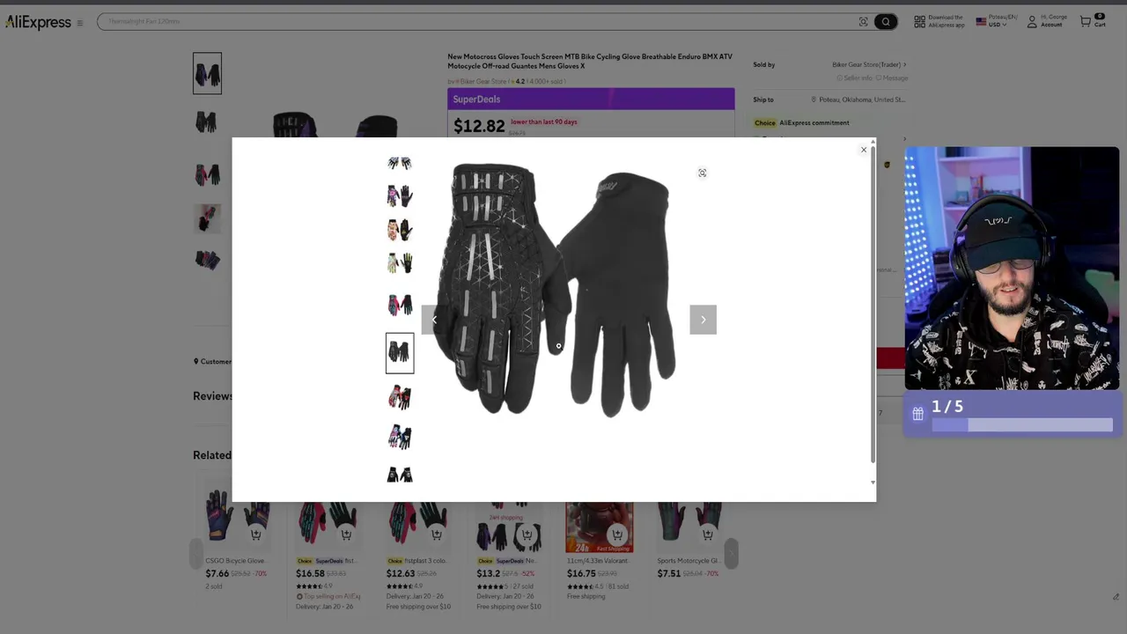The height and width of the screenshot is (634, 1127).
Task: Expand Biker Gear Store (Trader) chevron
Action: pyautogui.click(x=904, y=64)
